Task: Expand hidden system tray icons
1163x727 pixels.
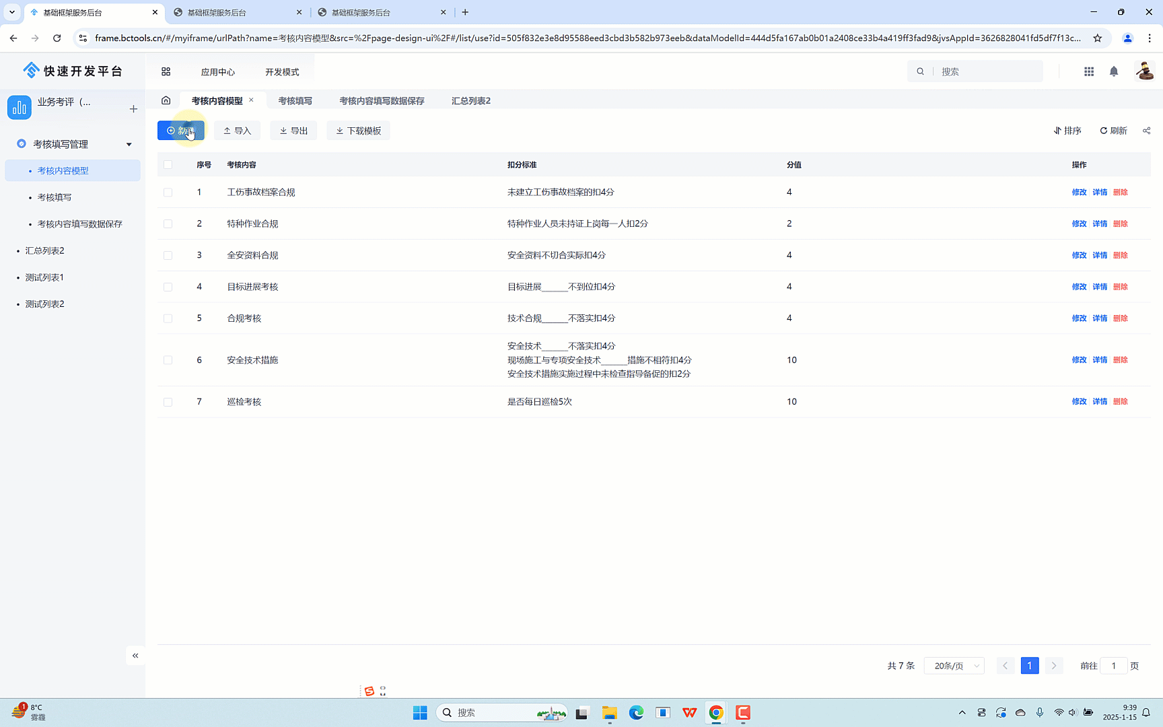Action: click(x=962, y=713)
